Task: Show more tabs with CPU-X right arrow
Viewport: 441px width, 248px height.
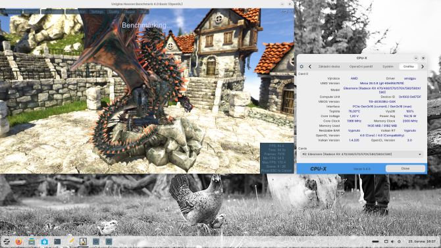Action: pyautogui.click(x=423, y=66)
